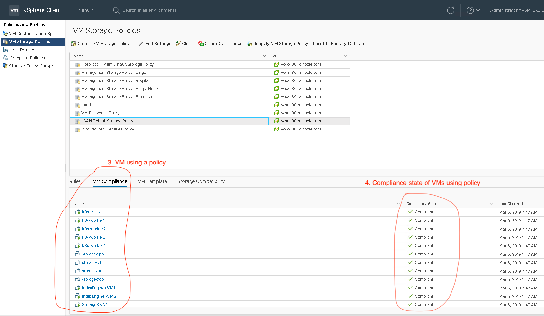This screenshot has width=544, height=316.
Task: Open the Storage Compatibility tab
Action: (x=201, y=181)
